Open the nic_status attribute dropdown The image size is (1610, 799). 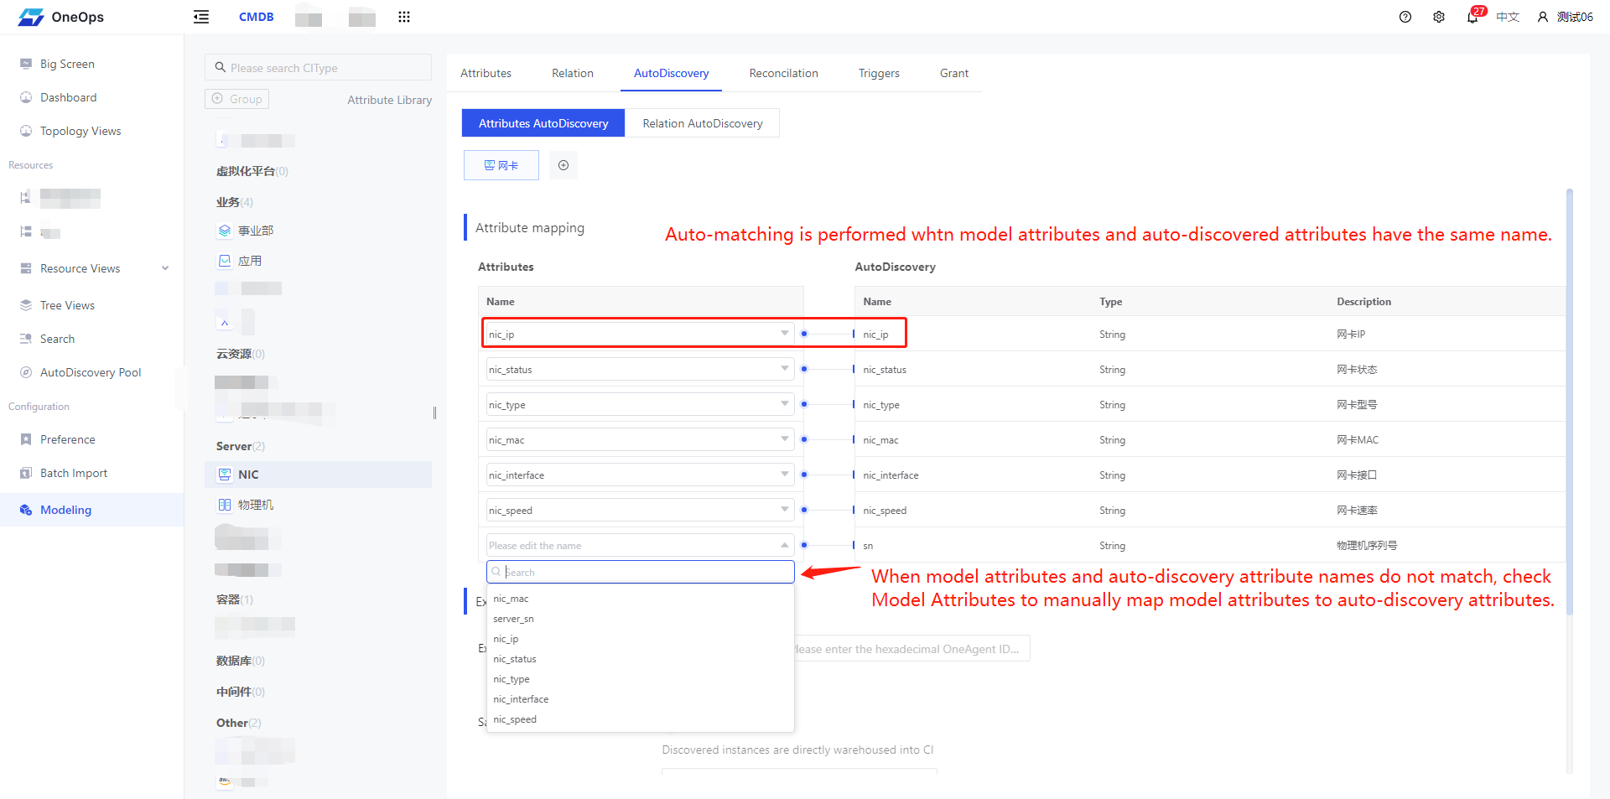coord(640,369)
